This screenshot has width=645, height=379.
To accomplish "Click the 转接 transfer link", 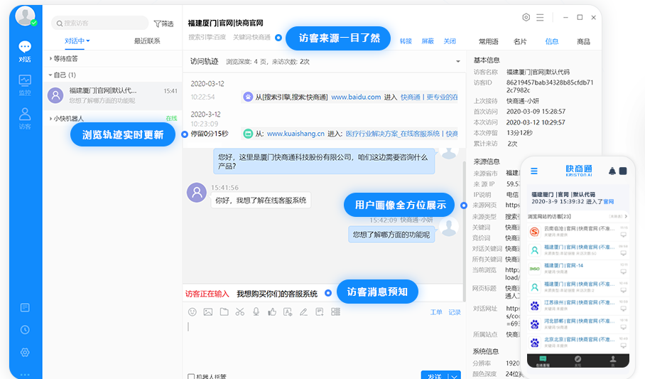I will 406,41.
